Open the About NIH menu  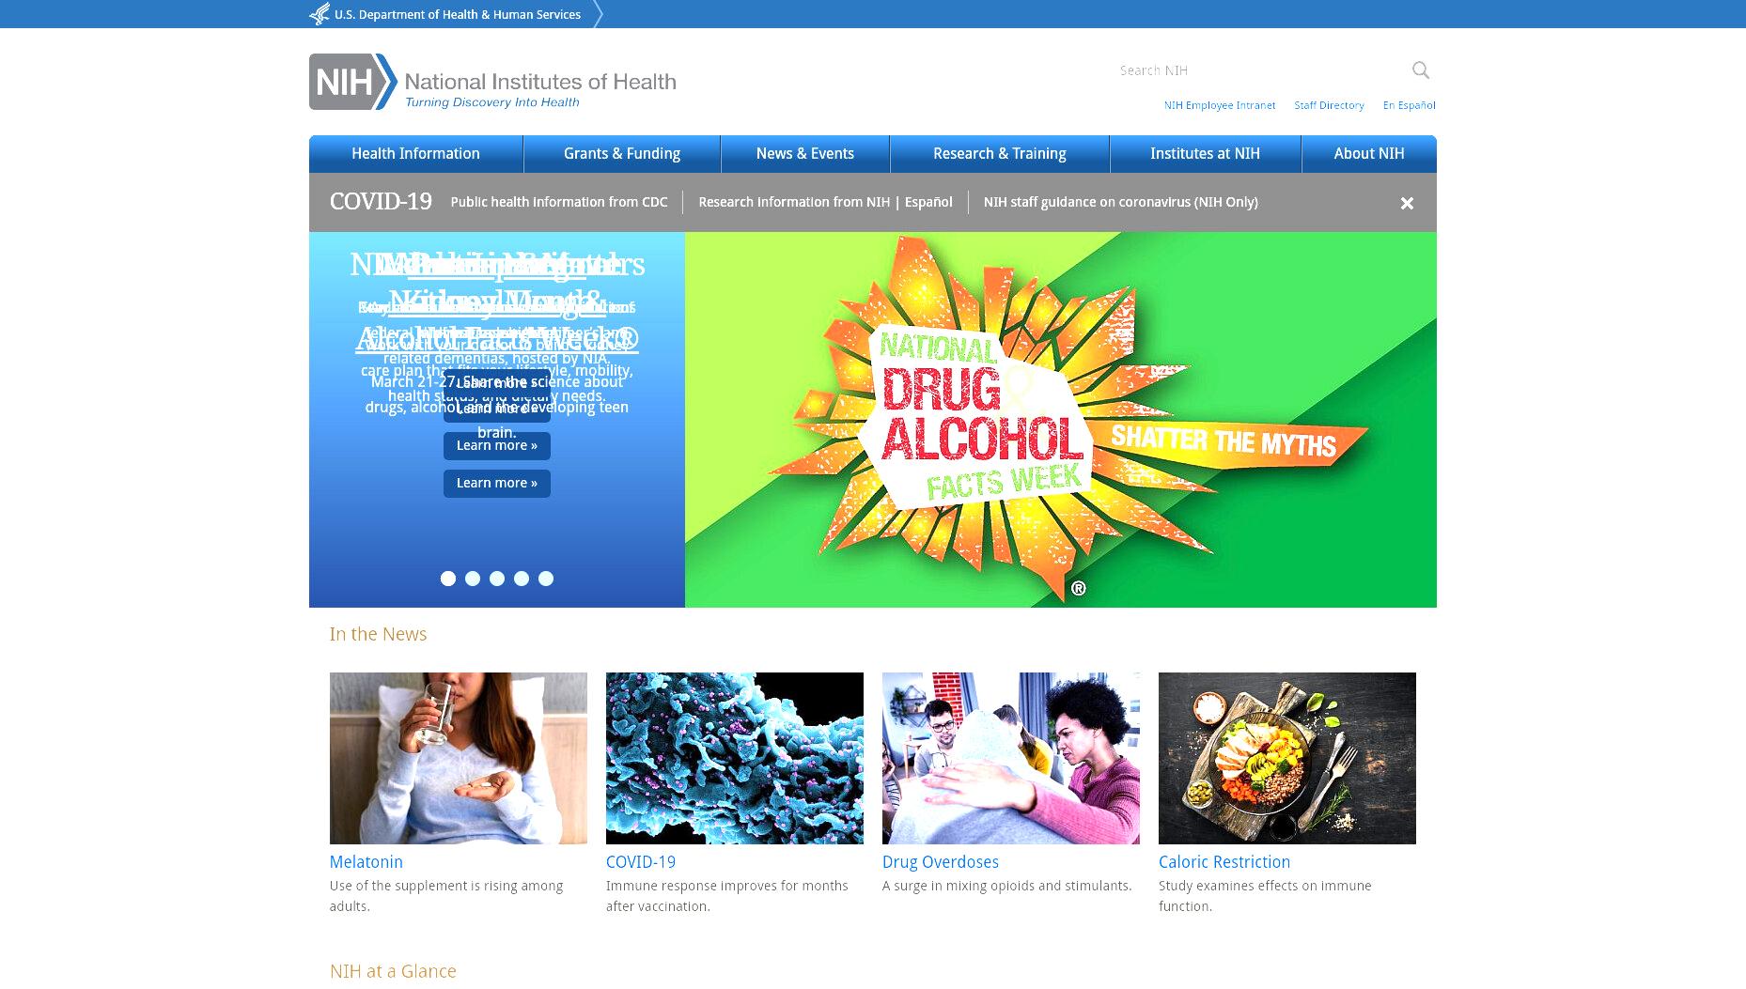click(1369, 154)
